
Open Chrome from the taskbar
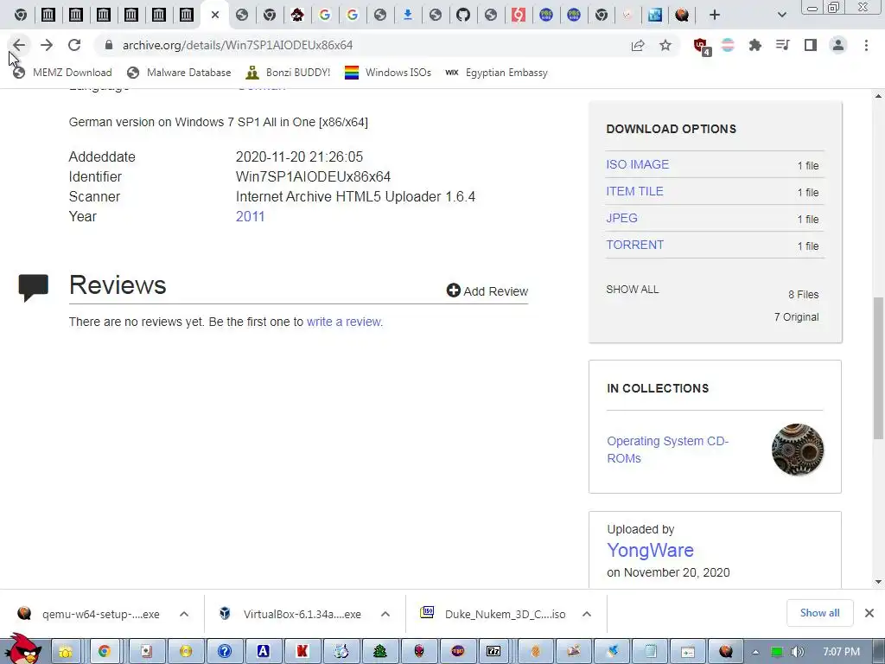104,651
